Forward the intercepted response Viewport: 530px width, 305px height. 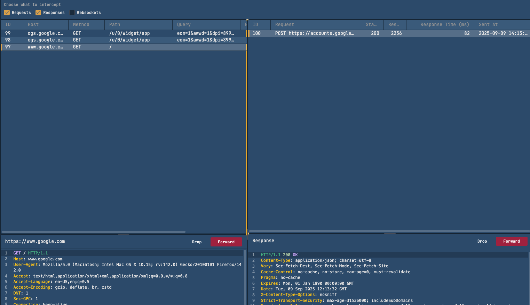[x=512, y=241]
